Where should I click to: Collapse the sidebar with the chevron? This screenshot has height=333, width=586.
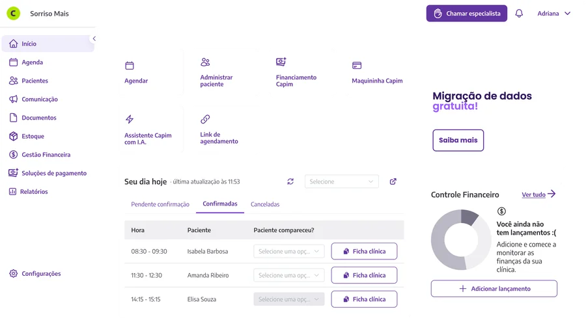point(94,38)
